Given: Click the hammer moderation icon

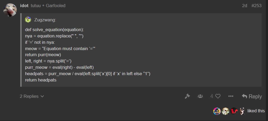Looking at the screenshot, I should 187,96.
